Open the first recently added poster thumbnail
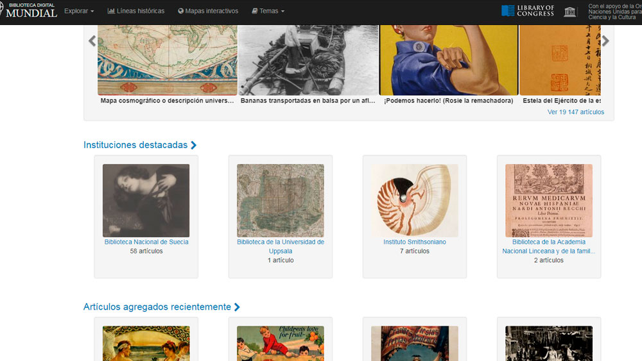This screenshot has width=642, height=361. pyautogui.click(x=146, y=344)
